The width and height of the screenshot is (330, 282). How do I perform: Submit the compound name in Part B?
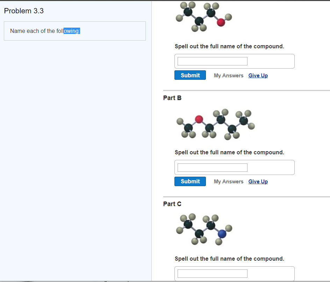190,181
